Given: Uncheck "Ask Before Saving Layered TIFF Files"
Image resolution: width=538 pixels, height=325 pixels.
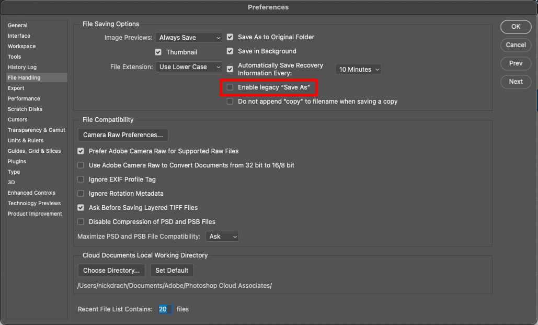Looking at the screenshot, I should point(81,207).
